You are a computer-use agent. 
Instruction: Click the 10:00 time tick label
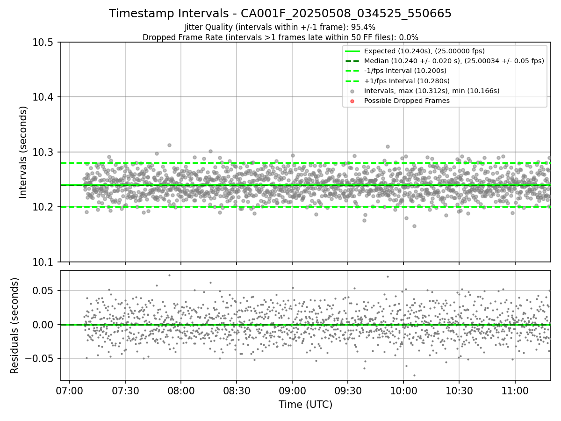click(403, 390)
